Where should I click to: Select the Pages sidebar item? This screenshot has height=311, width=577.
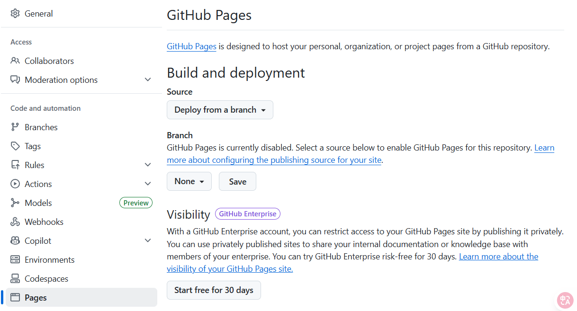tap(81, 298)
